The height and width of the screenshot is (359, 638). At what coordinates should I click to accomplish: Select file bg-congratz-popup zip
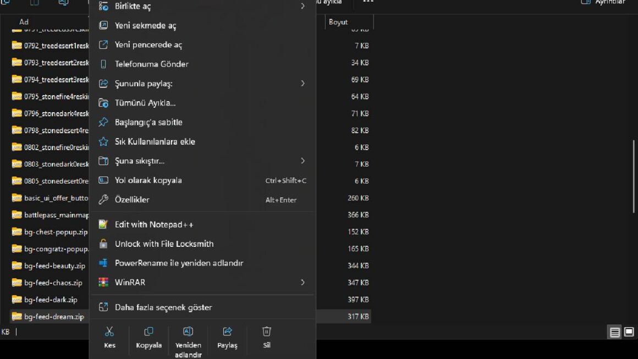(x=56, y=249)
